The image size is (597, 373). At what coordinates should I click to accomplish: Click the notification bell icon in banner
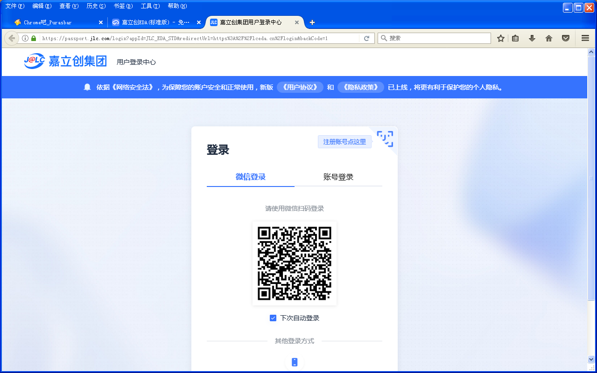[x=87, y=87]
